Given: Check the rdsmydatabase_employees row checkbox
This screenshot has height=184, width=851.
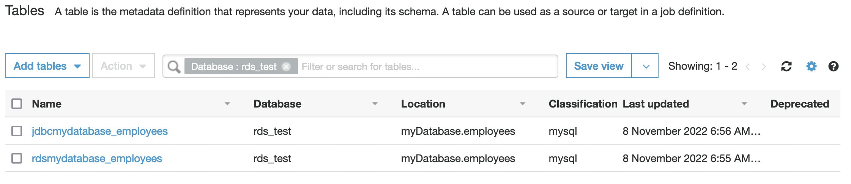Looking at the screenshot, I should [17, 158].
